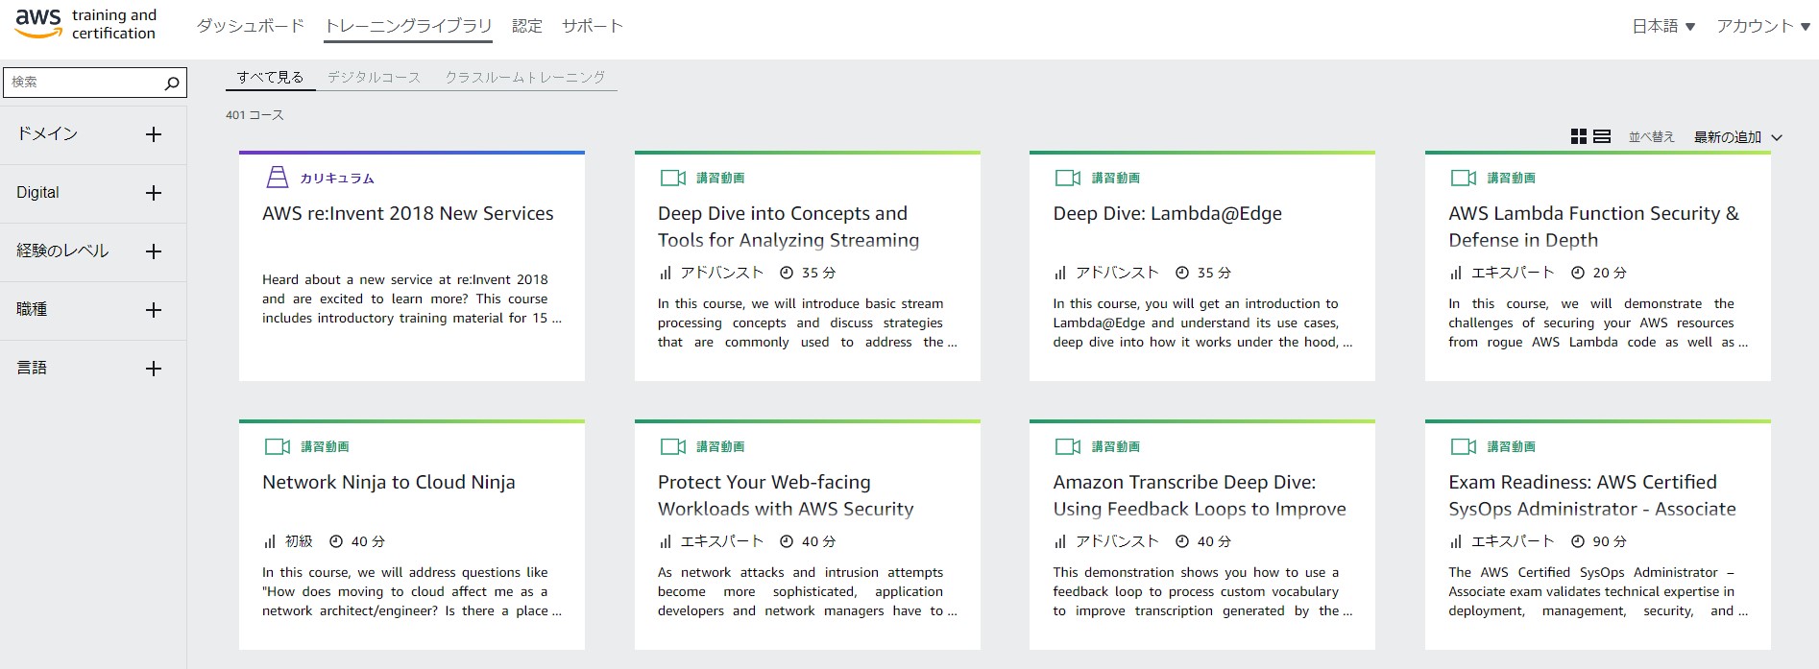Click the アドバンスト level on Deep Dive into Concepts card

click(722, 273)
